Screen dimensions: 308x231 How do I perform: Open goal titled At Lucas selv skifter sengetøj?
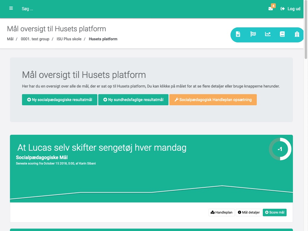click(x=102, y=148)
